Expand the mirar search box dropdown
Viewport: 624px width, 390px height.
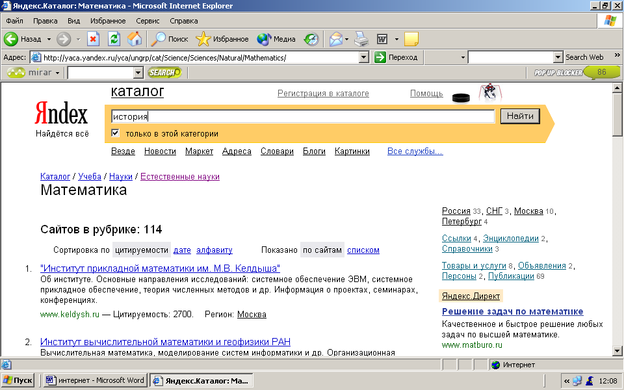(138, 72)
